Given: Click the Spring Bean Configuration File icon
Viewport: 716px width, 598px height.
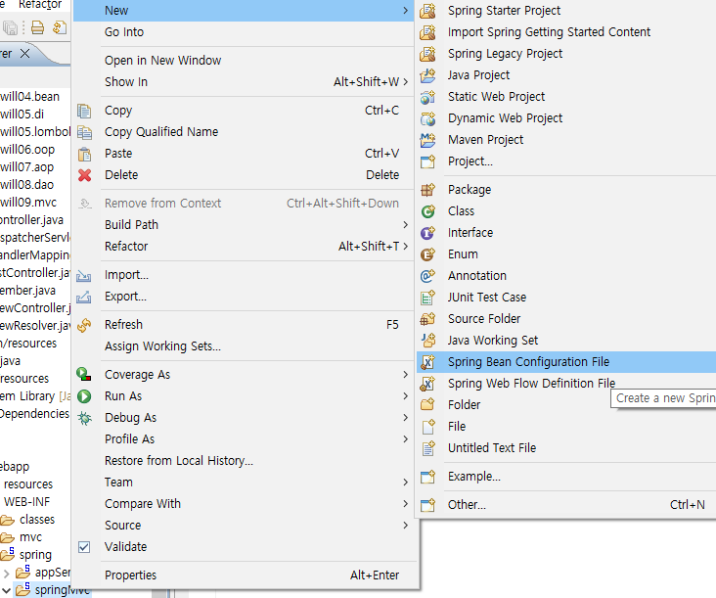Looking at the screenshot, I should point(427,362).
